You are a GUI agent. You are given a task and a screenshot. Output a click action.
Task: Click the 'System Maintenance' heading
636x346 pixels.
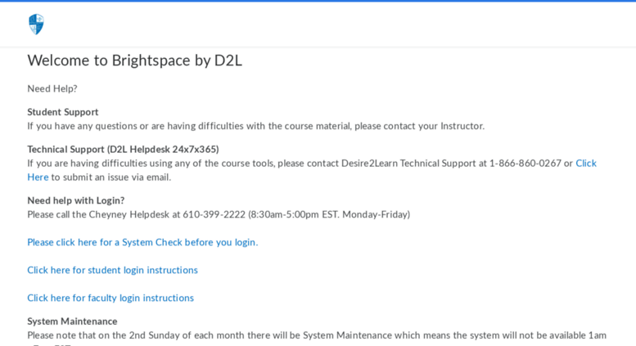pos(72,321)
